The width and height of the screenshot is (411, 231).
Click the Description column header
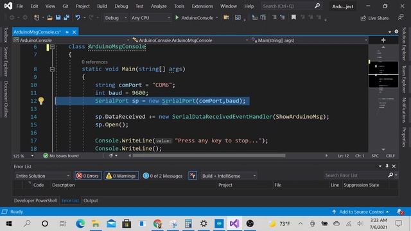(63, 185)
